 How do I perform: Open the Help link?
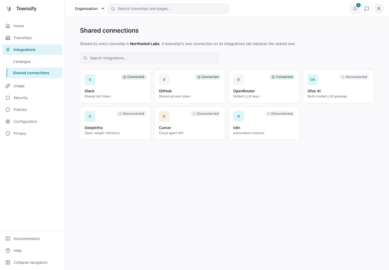point(32,251)
